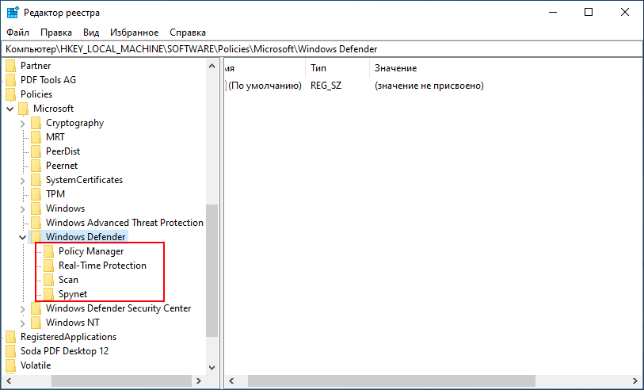Viewport: 644px width, 390px height.
Task: Click the REG_SZ type cell
Action: [326, 86]
